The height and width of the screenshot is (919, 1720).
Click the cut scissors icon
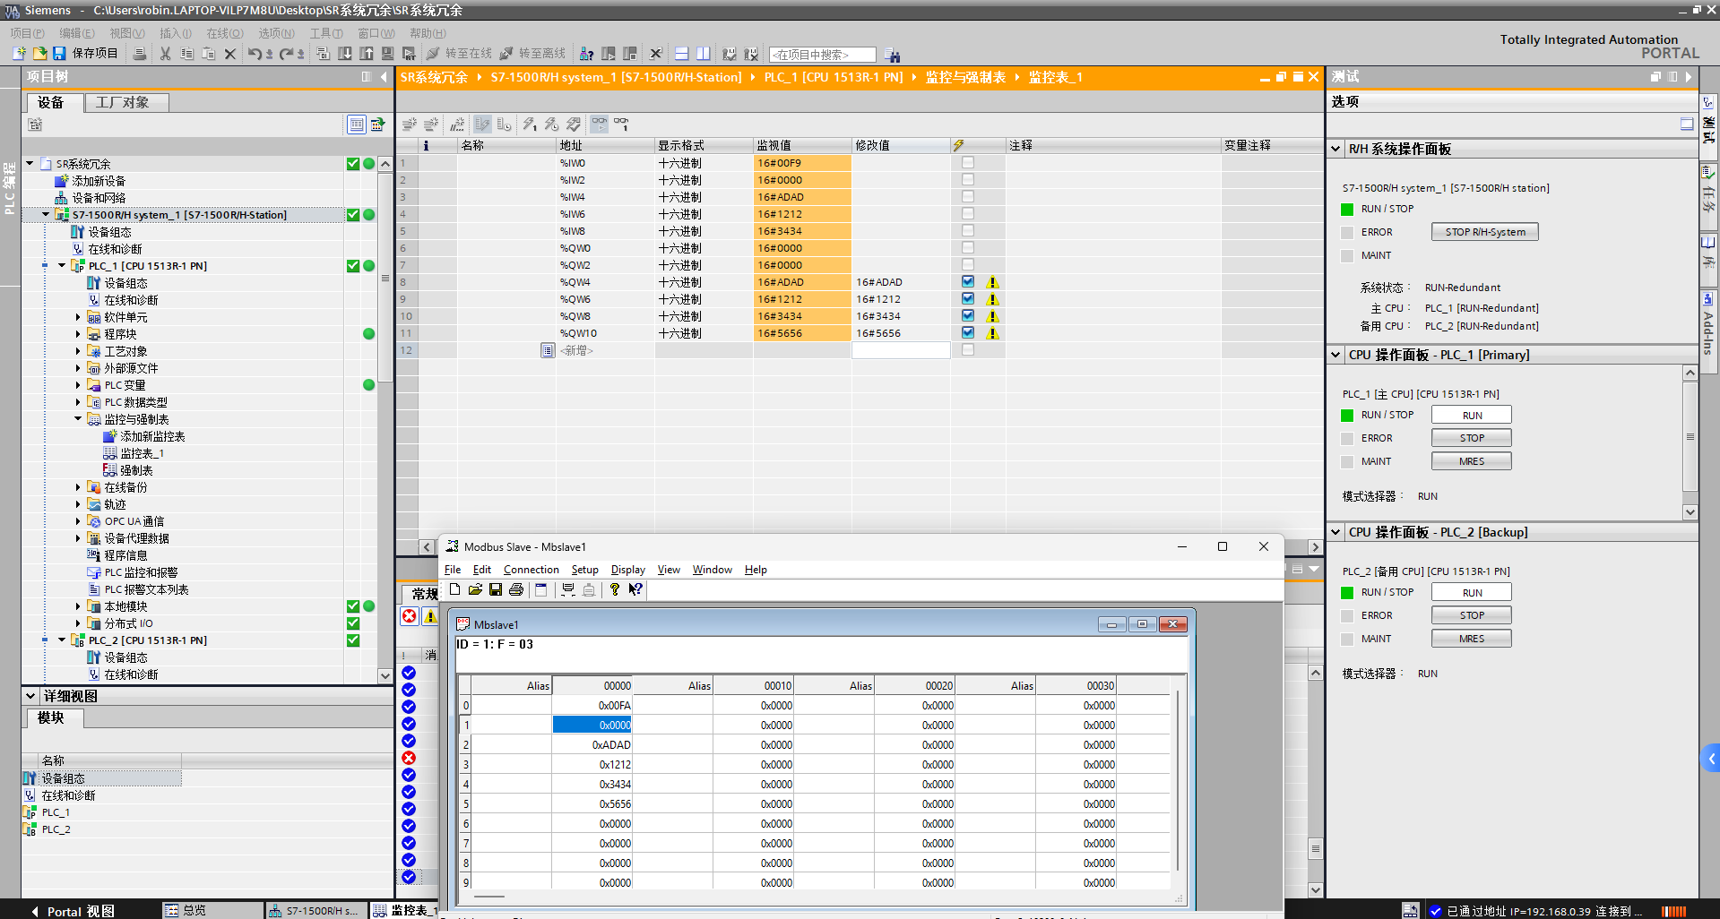click(x=165, y=54)
